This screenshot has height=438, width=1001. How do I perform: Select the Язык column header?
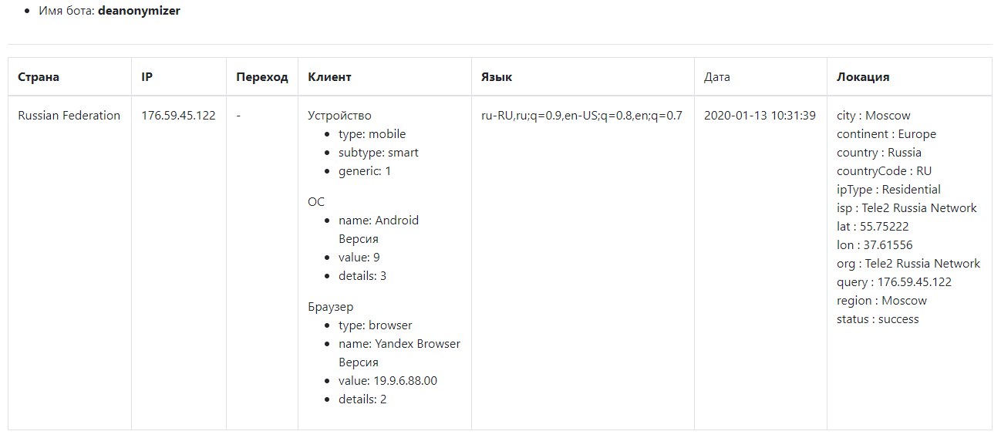coord(497,77)
